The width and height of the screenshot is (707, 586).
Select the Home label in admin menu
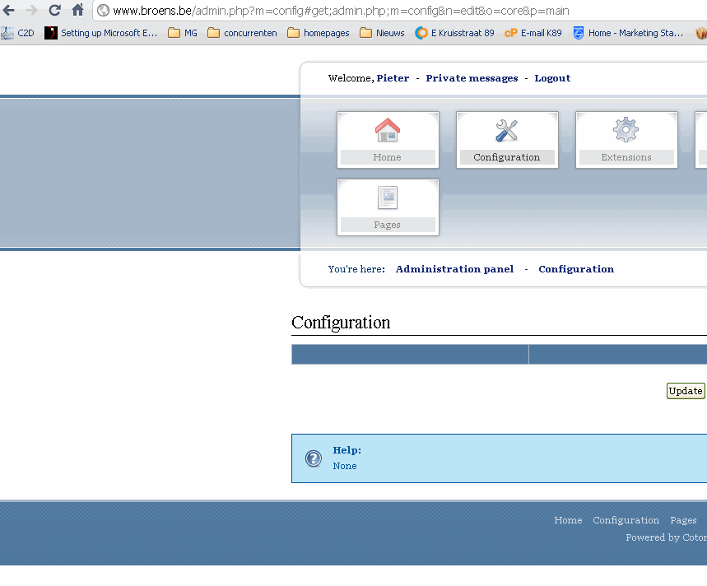(x=388, y=157)
